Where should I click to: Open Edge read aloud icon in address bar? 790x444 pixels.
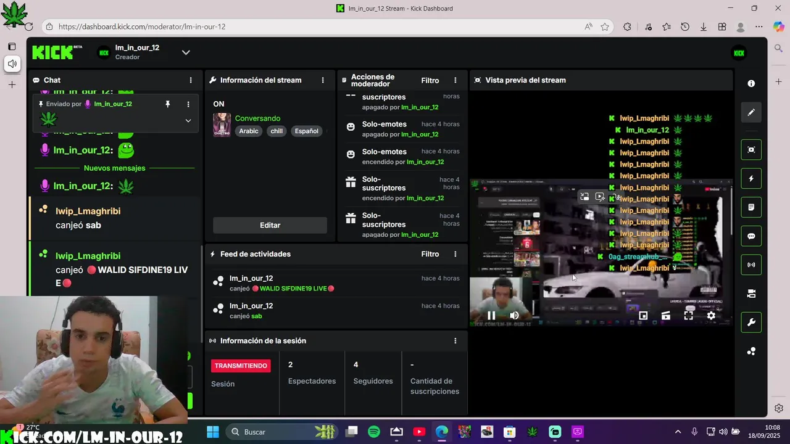(x=588, y=27)
